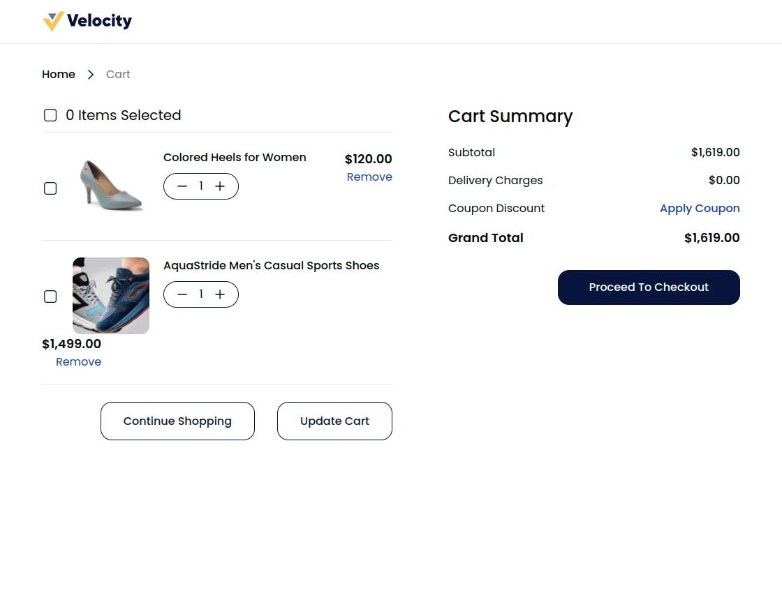Viewport: 782px width, 614px height.
Task: Click the Colored Heels product thumbnail
Action: [110, 187]
